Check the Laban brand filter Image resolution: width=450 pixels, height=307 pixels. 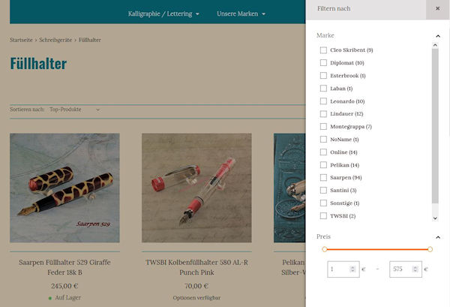click(323, 88)
